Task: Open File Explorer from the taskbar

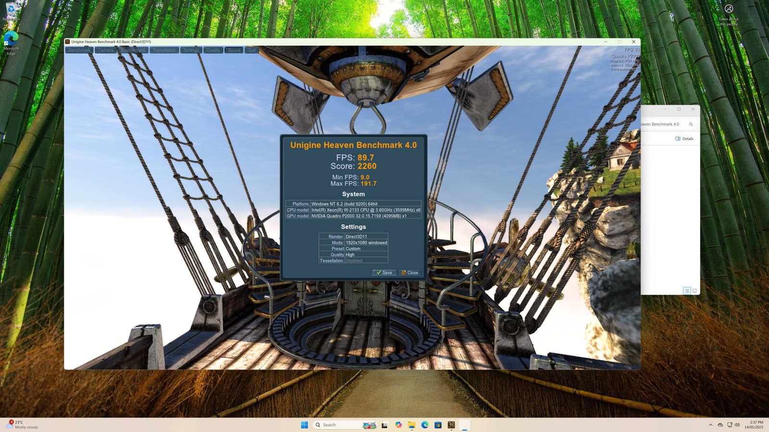Action: tap(411, 425)
